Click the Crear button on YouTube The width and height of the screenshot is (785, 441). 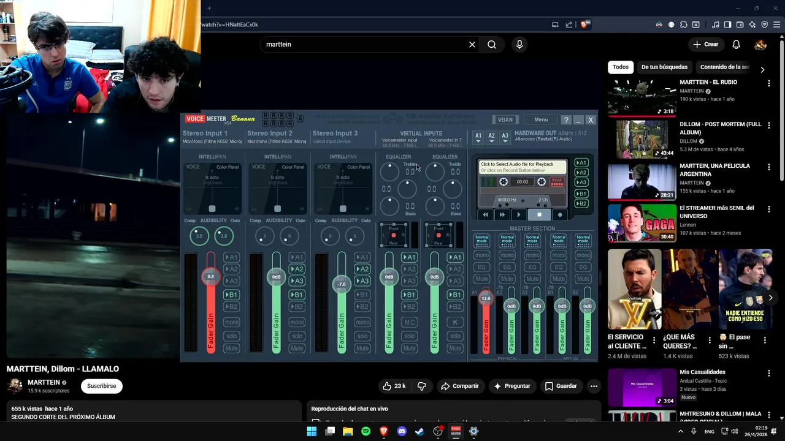click(x=705, y=45)
